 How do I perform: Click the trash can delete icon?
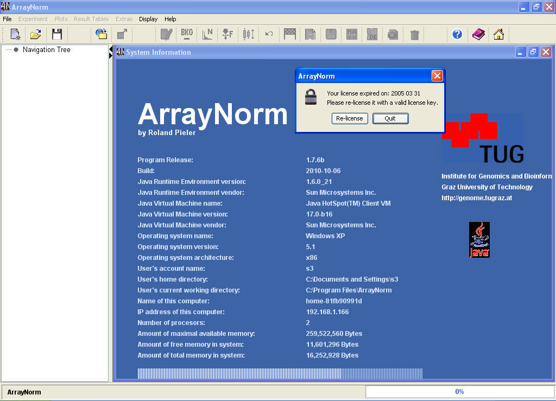414,35
